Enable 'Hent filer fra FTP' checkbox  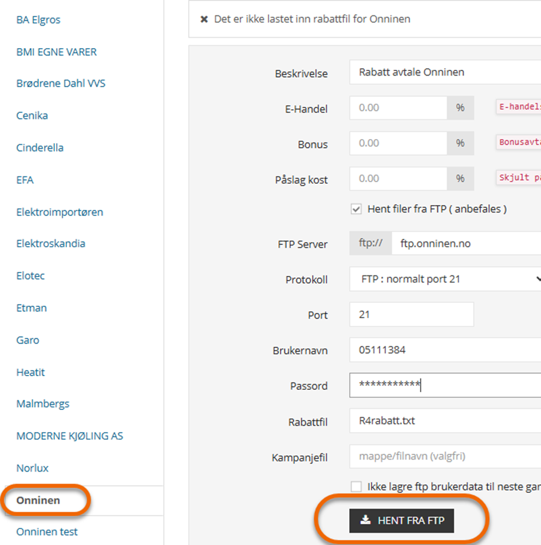pyautogui.click(x=357, y=209)
